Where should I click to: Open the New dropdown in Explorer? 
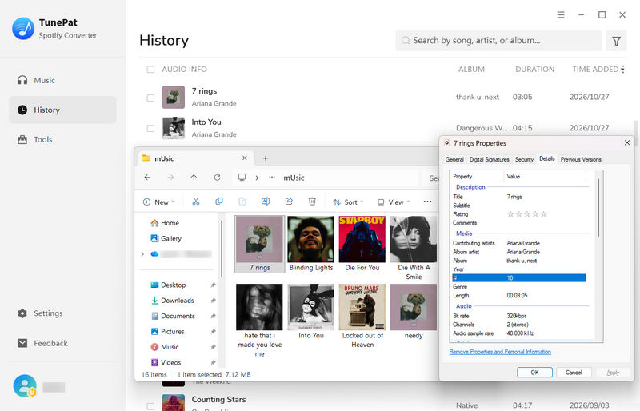pyautogui.click(x=159, y=202)
